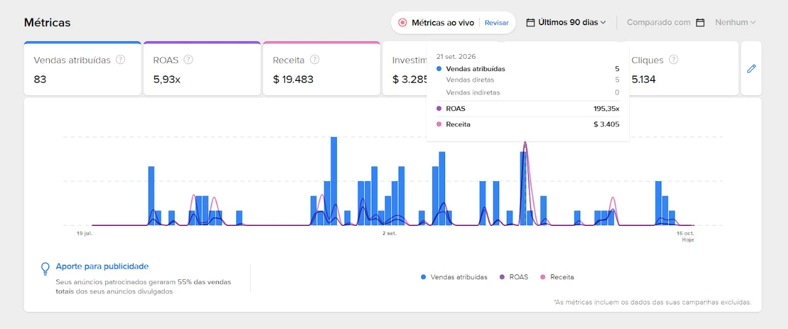
Task: Click the pencil edit metrics icon
Action: 751,69
